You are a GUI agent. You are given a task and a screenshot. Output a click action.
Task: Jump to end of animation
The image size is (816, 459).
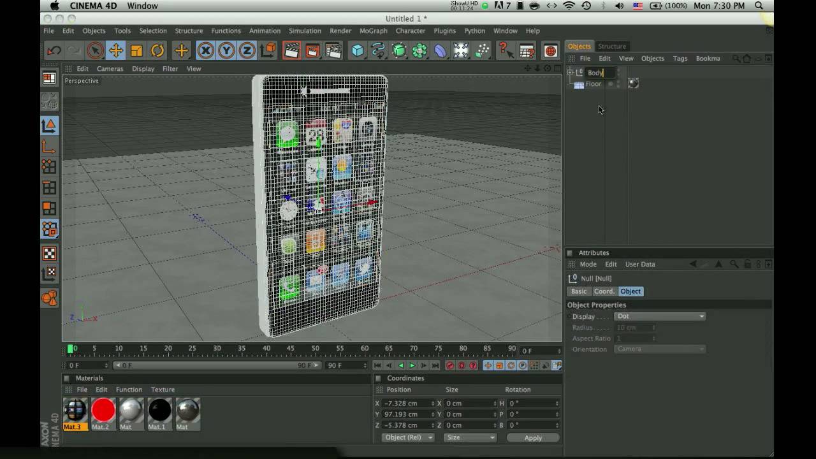435,366
